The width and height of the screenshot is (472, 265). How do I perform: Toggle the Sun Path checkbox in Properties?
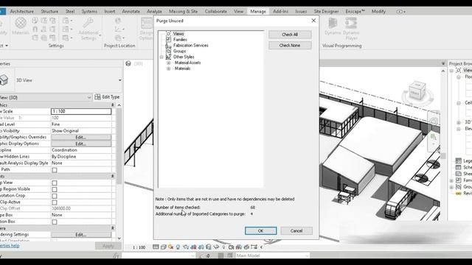point(55,170)
